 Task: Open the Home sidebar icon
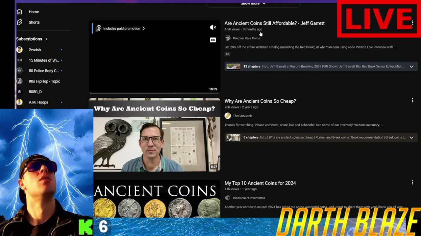(x=19, y=12)
